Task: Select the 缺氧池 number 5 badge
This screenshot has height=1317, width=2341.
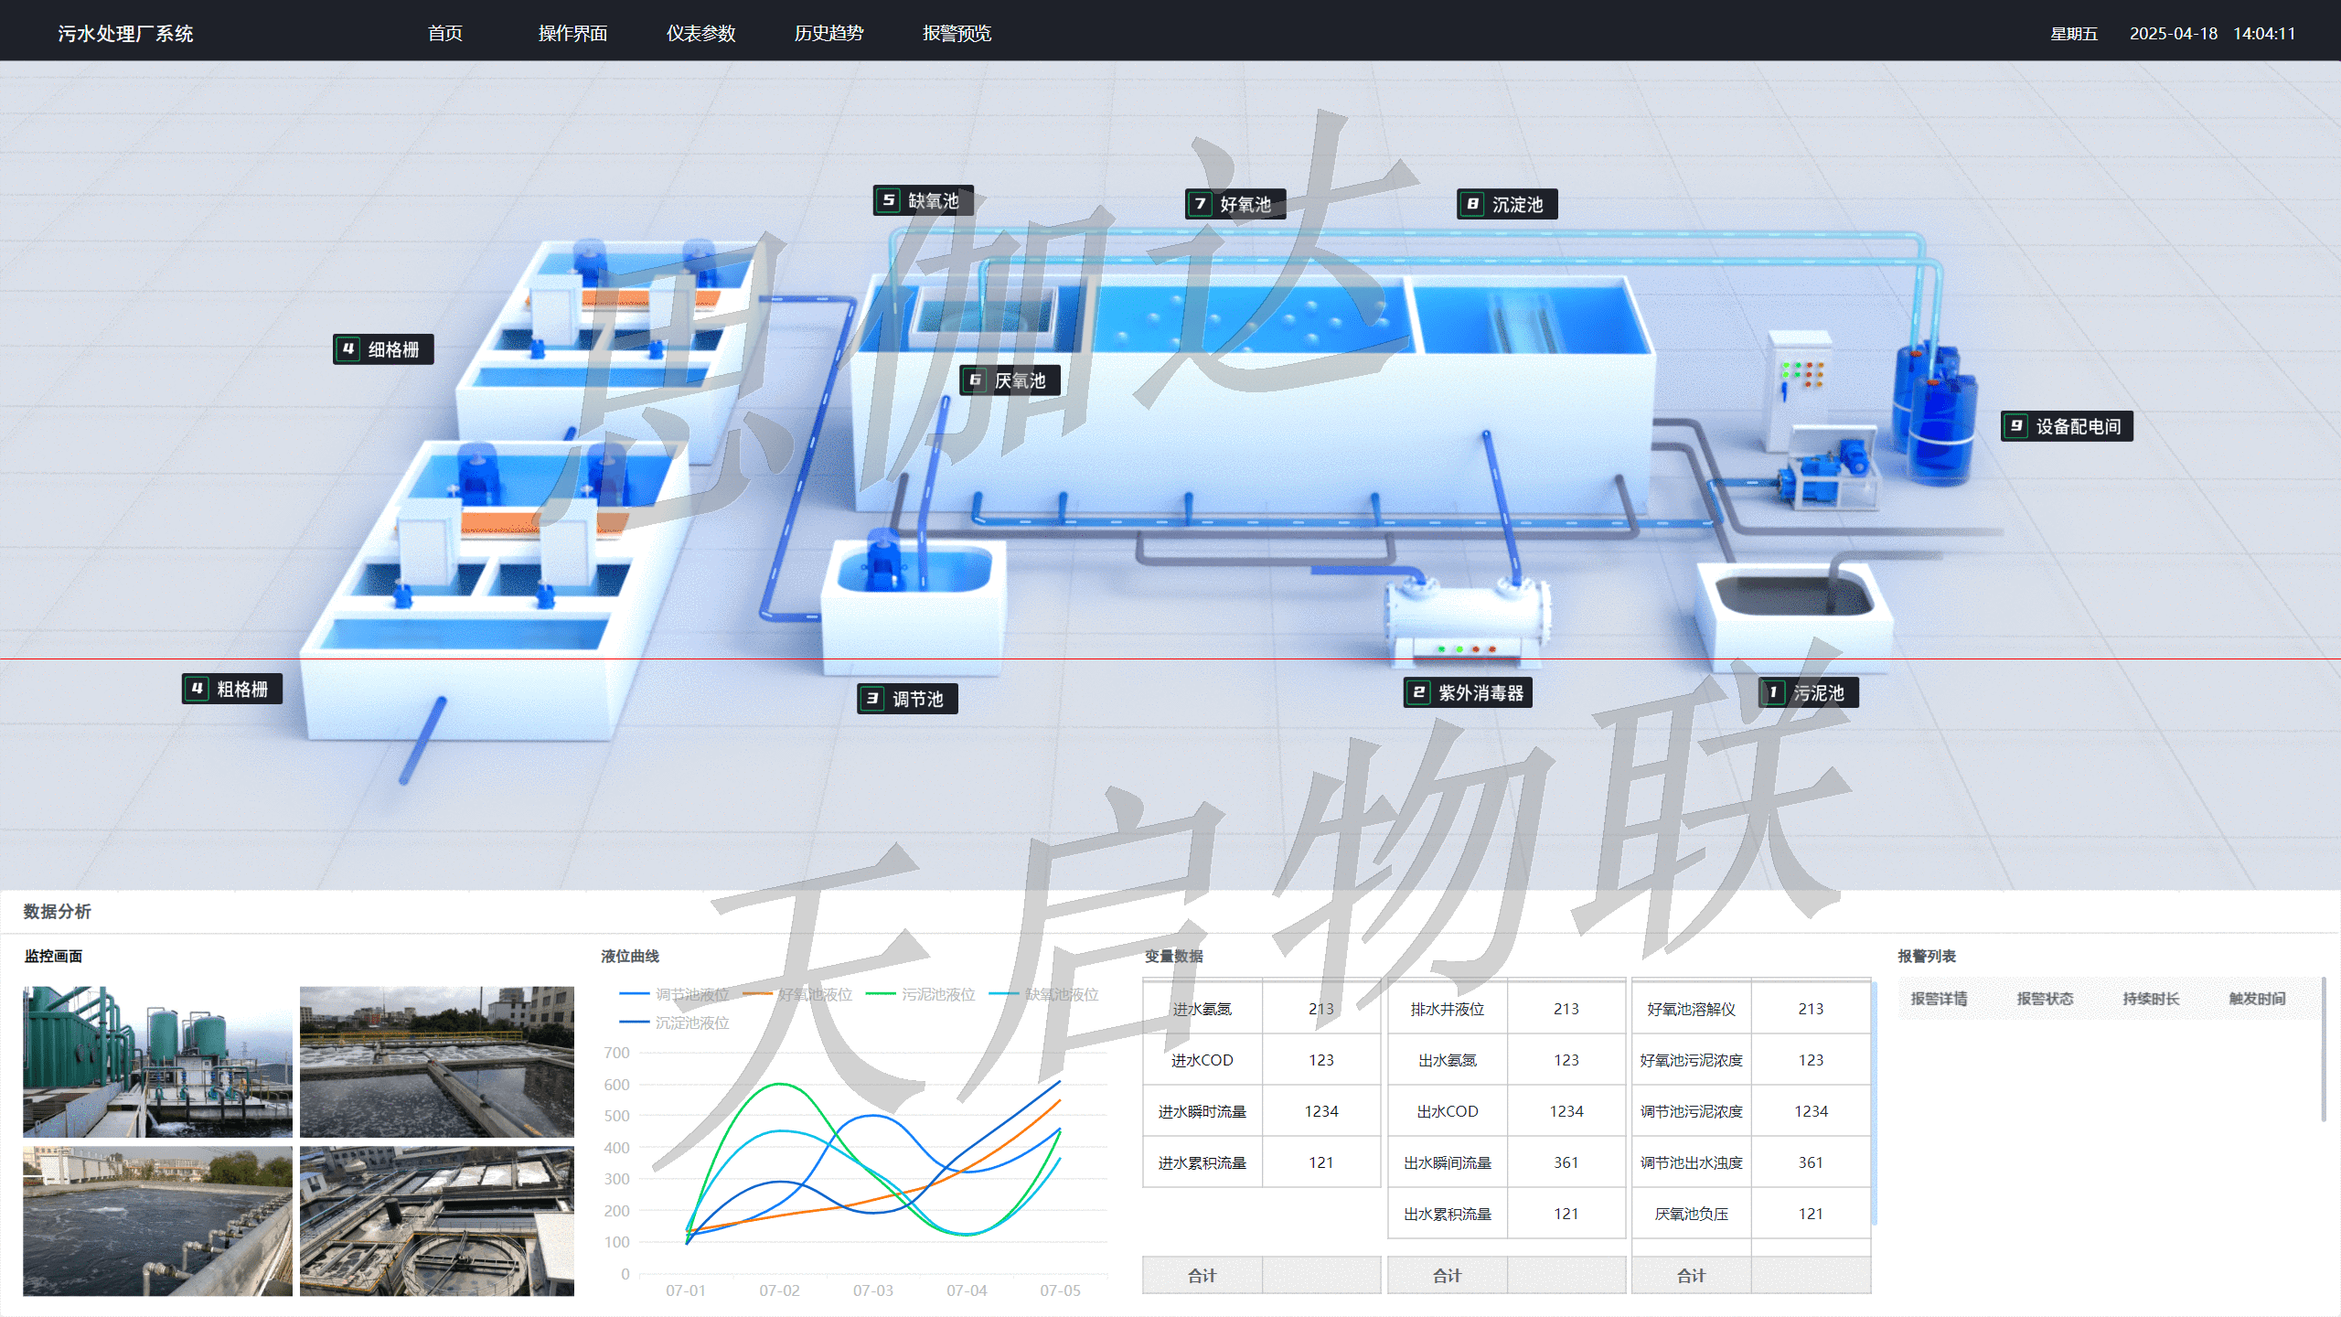Action: click(888, 200)
